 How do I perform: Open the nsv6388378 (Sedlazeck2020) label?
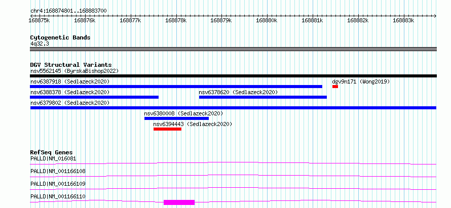pyautogui.click(x=70, y=92)
